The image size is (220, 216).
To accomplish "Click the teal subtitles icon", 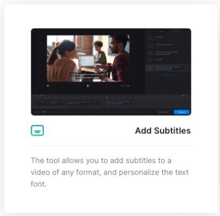I will 37,131.
